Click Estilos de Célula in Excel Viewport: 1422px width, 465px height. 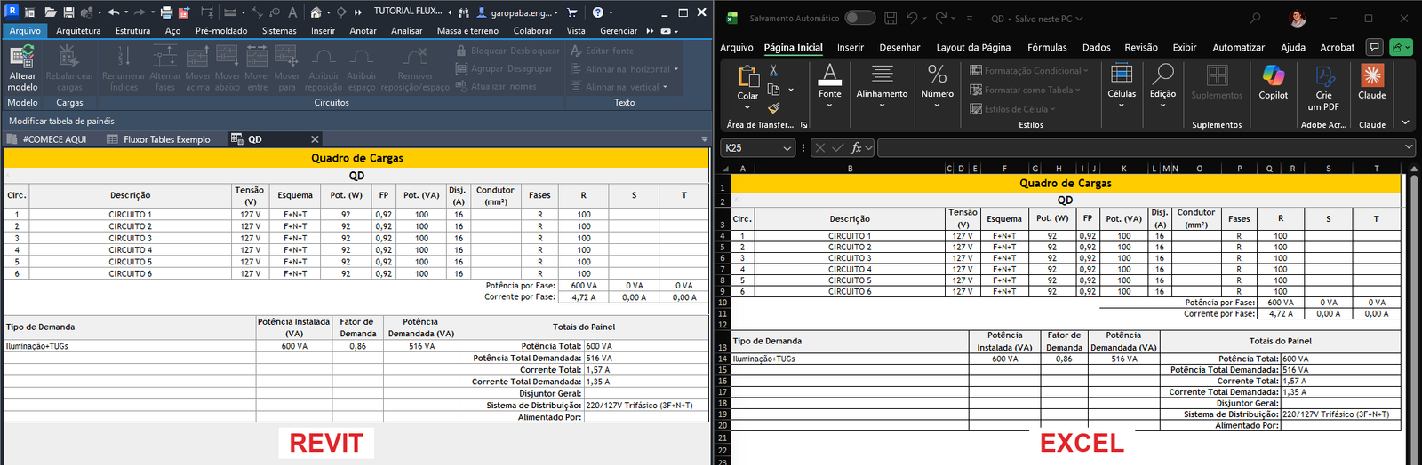1013,109
